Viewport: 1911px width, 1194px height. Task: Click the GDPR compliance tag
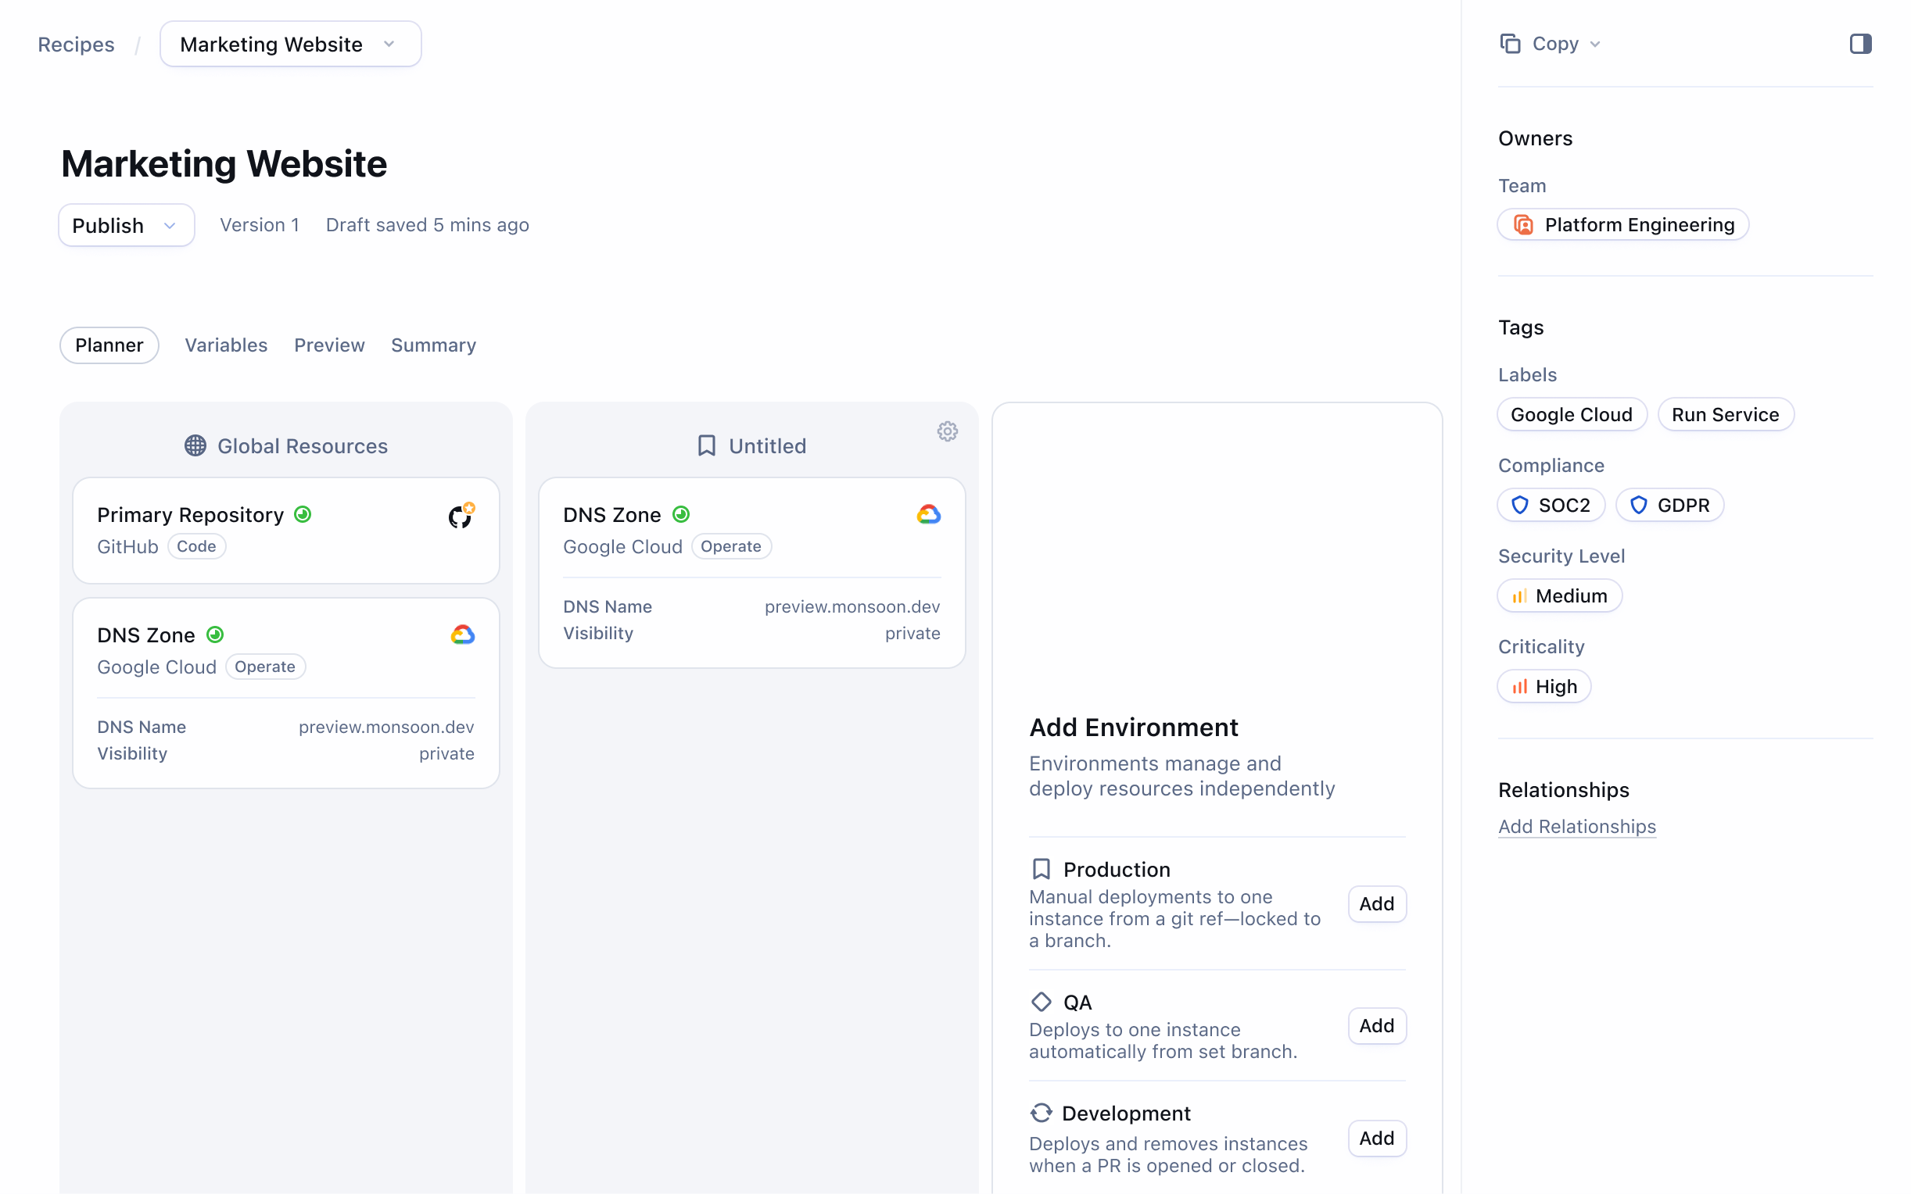point(1669,505)
